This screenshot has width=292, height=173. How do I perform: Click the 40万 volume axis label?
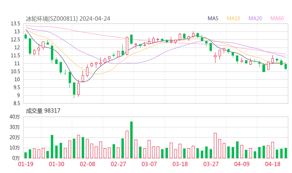[15, 117]
